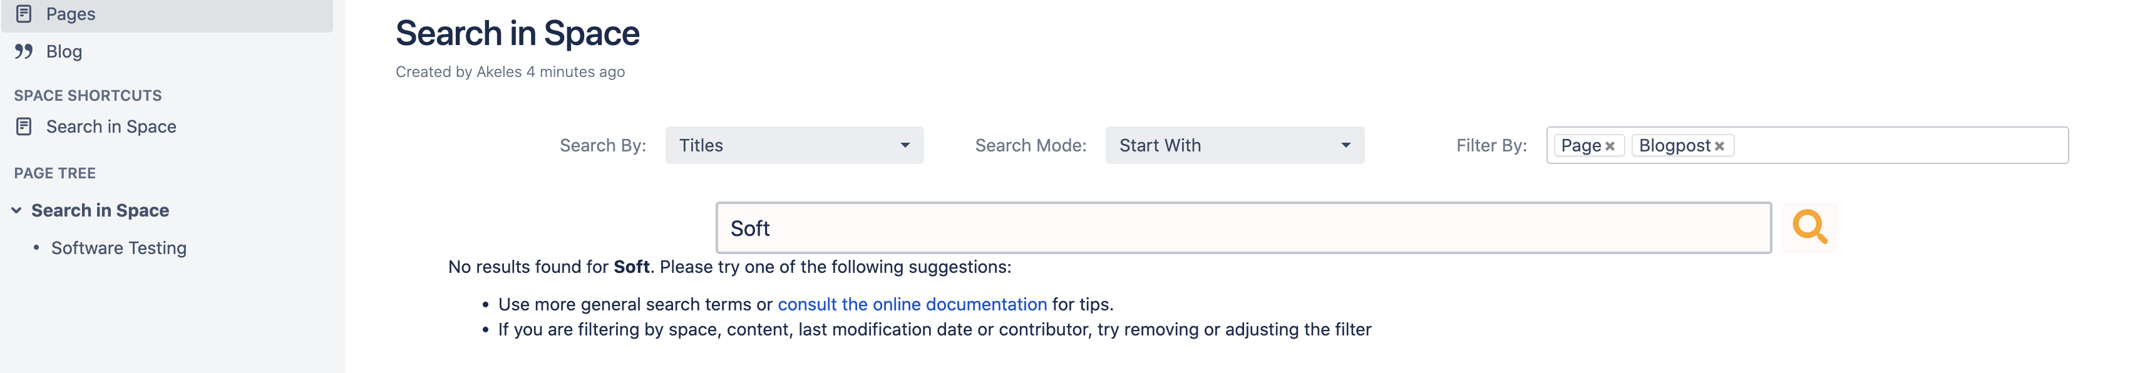Open Pages in the sidebar
The image size is (2150, 373).
71,13
